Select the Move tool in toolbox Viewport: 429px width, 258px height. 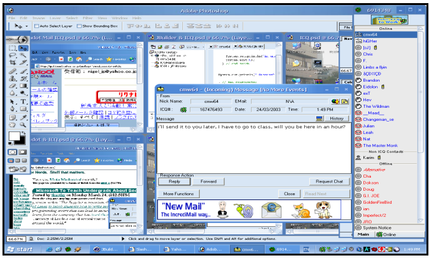23,48
